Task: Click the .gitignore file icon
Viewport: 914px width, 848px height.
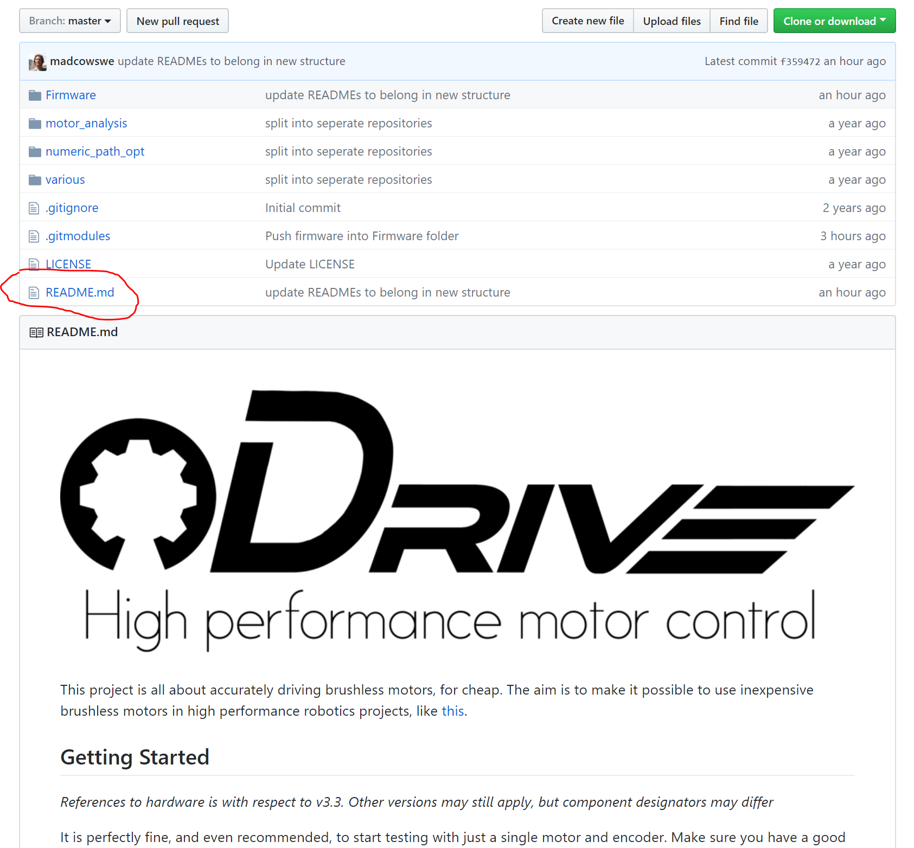Action: 34,208
